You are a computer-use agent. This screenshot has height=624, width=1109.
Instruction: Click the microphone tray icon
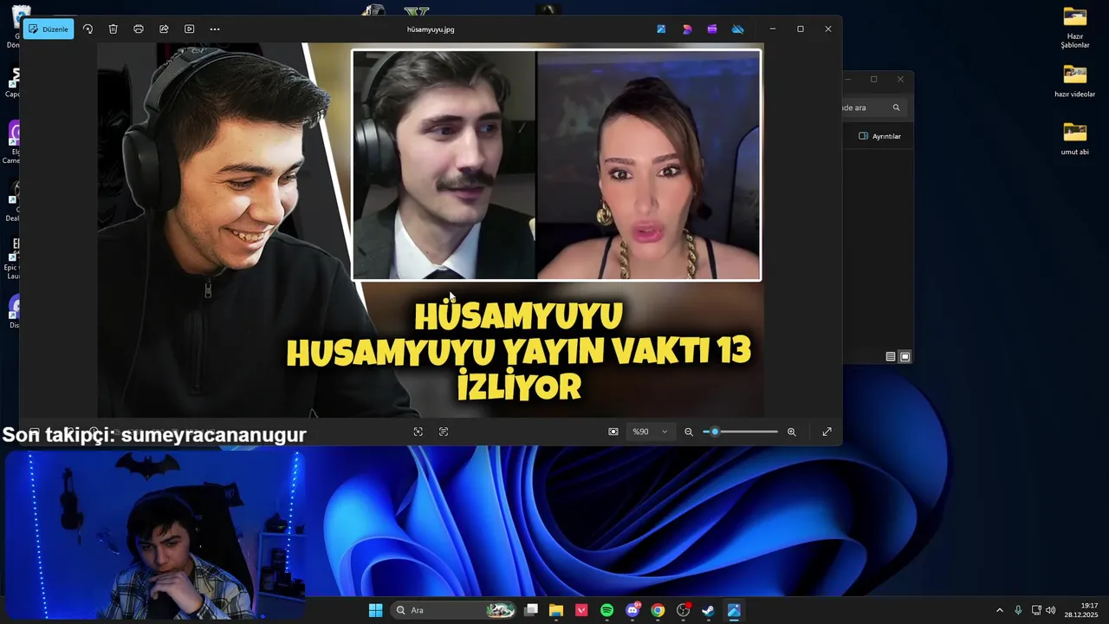tap(1018, 610)
